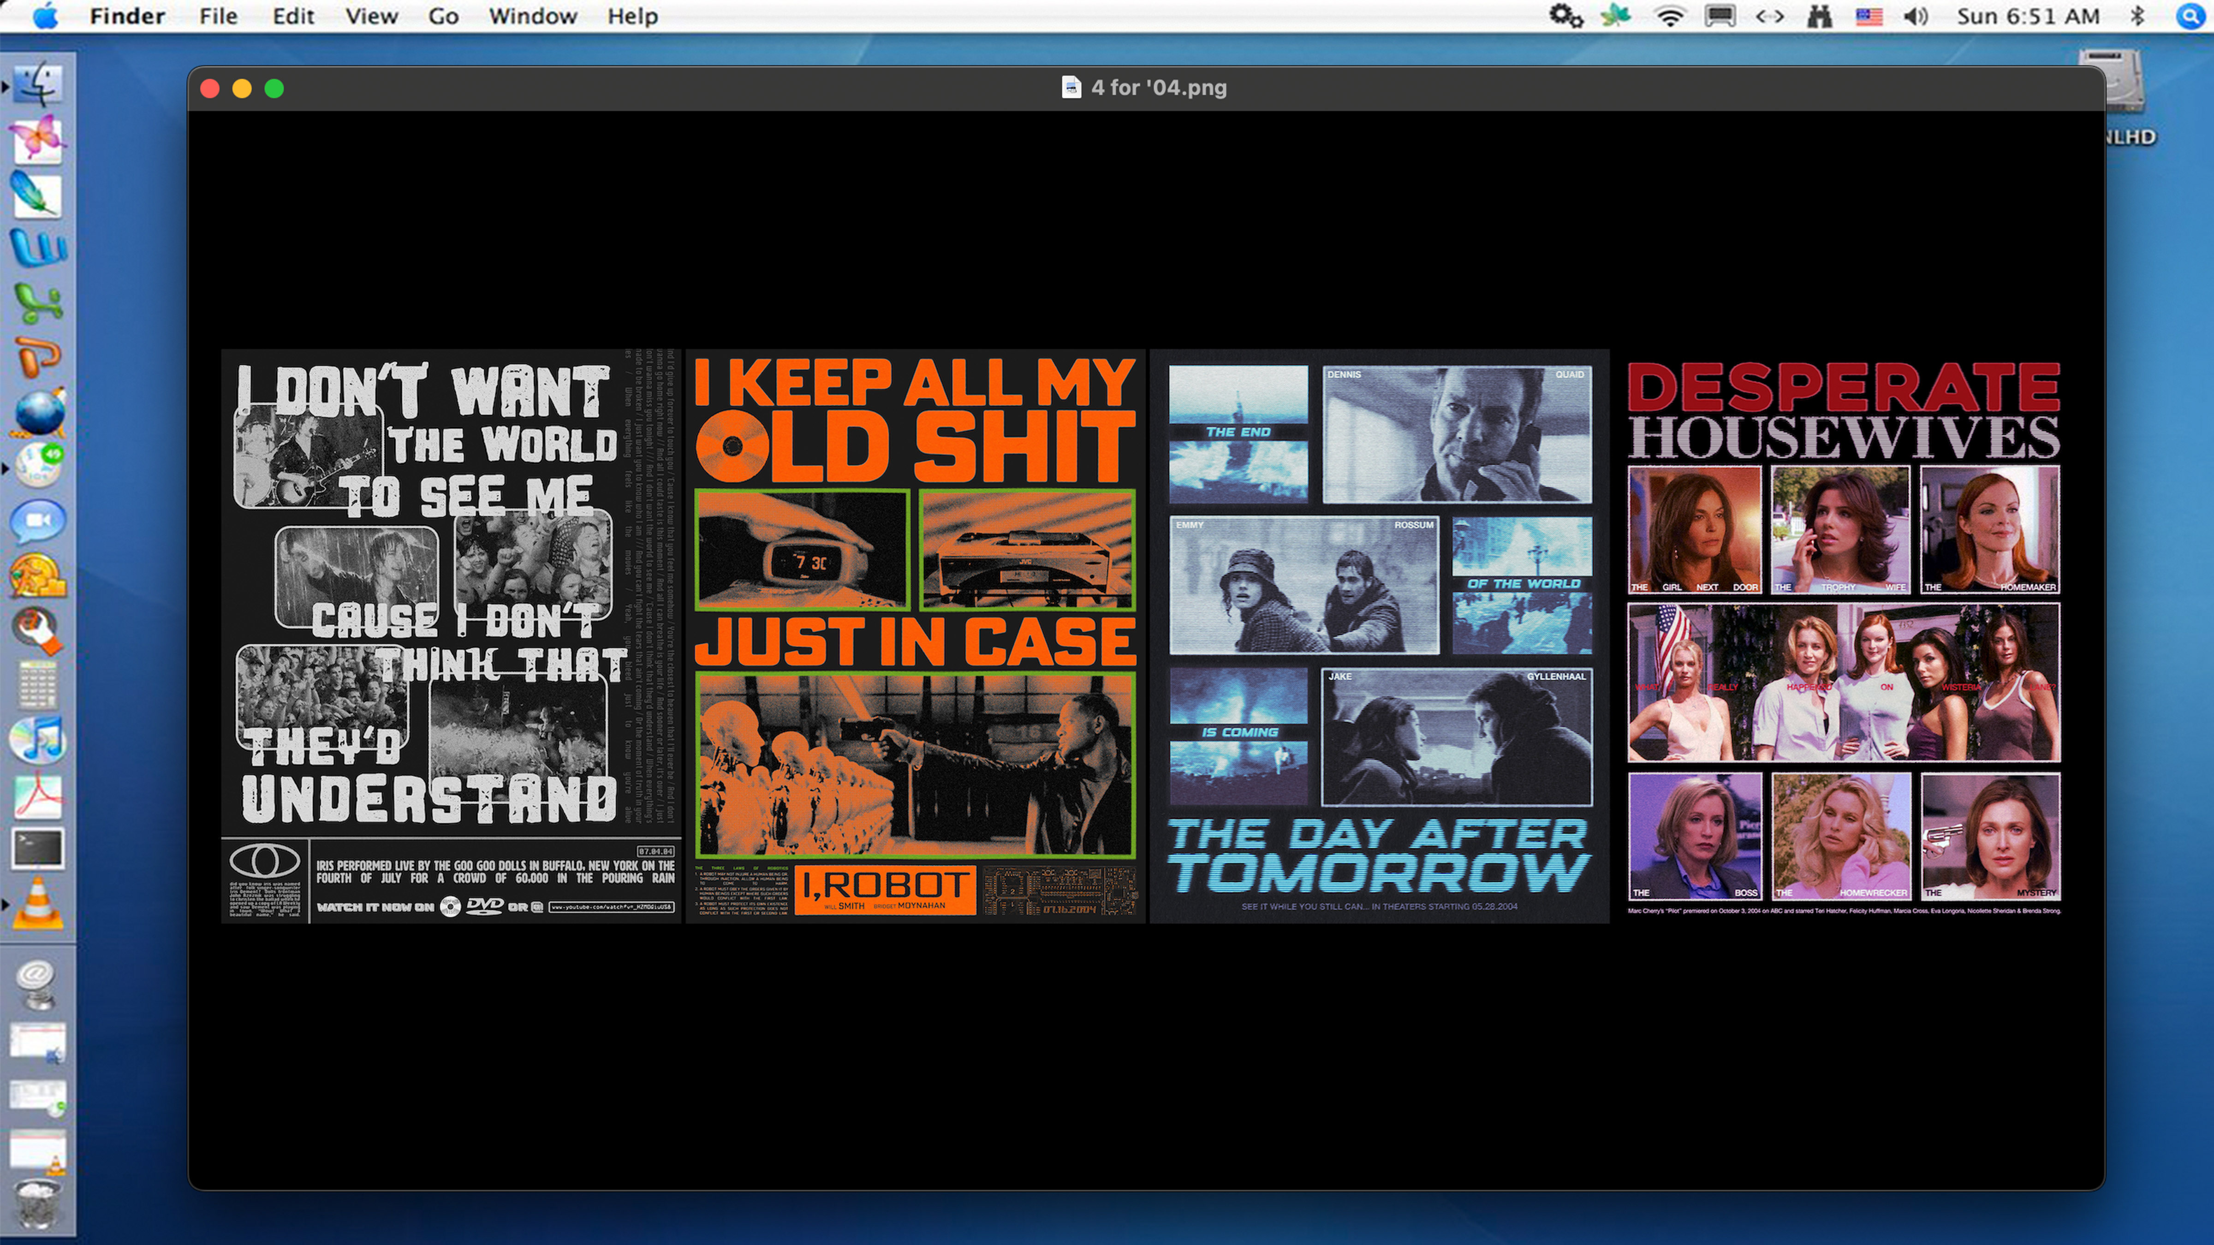Open Microsoft Excel in the dock
This screenshot has width=2214, height=1245.
(38, 302)
